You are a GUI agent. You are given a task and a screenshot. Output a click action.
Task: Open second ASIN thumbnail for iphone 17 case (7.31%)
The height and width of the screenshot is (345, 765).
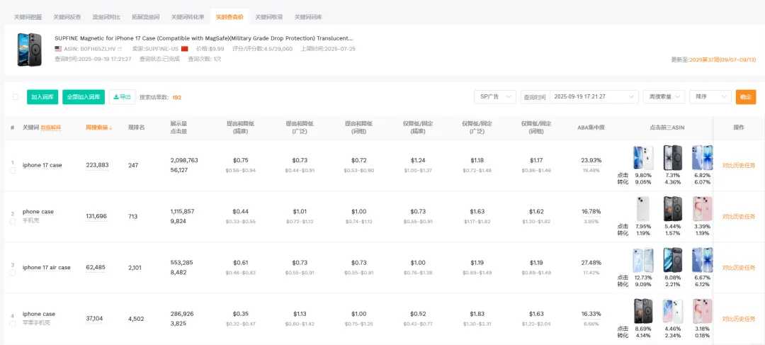(673, 157)
